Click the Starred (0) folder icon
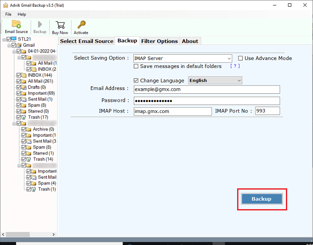The width and height of the screenshot is (313, 245). click(x=24, y=111)
